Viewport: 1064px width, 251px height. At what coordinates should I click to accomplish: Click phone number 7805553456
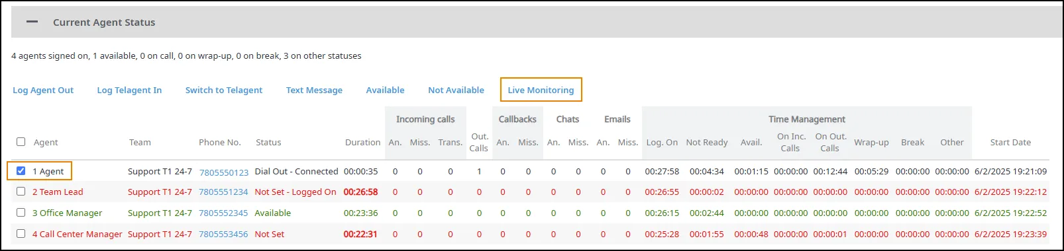224,234
